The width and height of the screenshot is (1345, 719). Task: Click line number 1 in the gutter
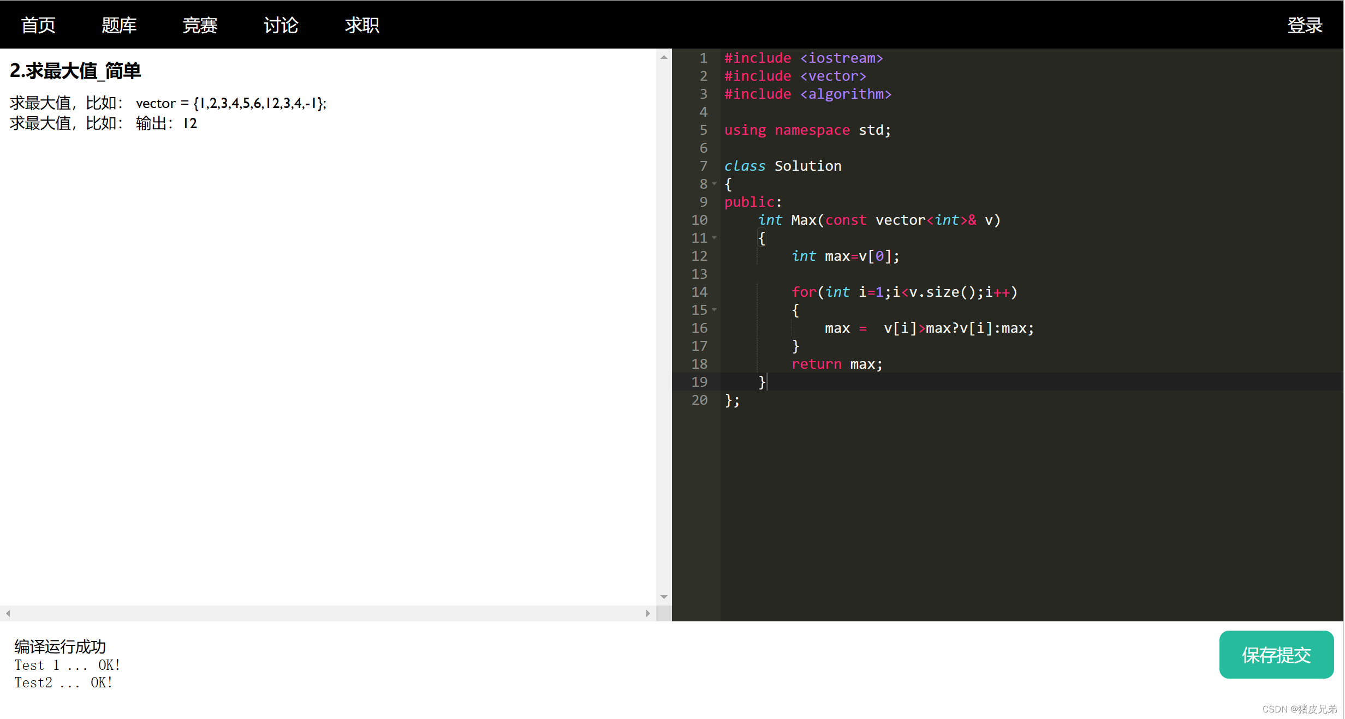point(704,58)
